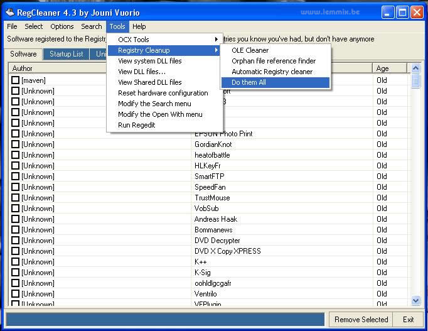Viewport: 428px width, 331px height.
Task: Open the File menu
Action: point(12,26)
